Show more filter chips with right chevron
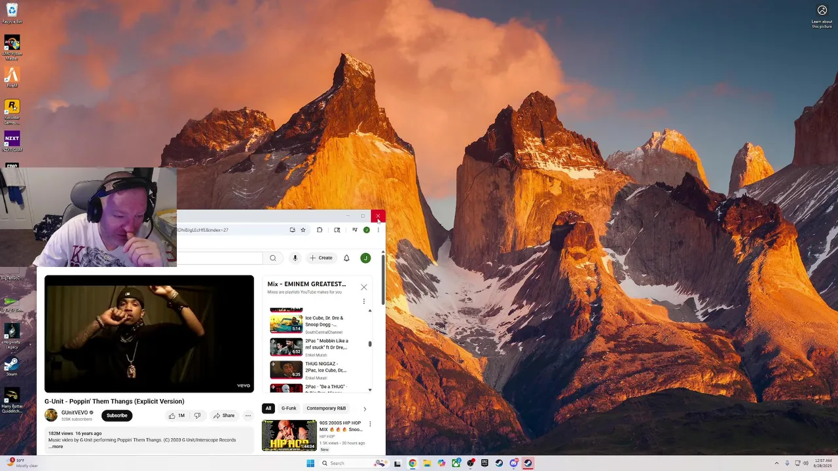838x471 pixels. tap(365, 409)
